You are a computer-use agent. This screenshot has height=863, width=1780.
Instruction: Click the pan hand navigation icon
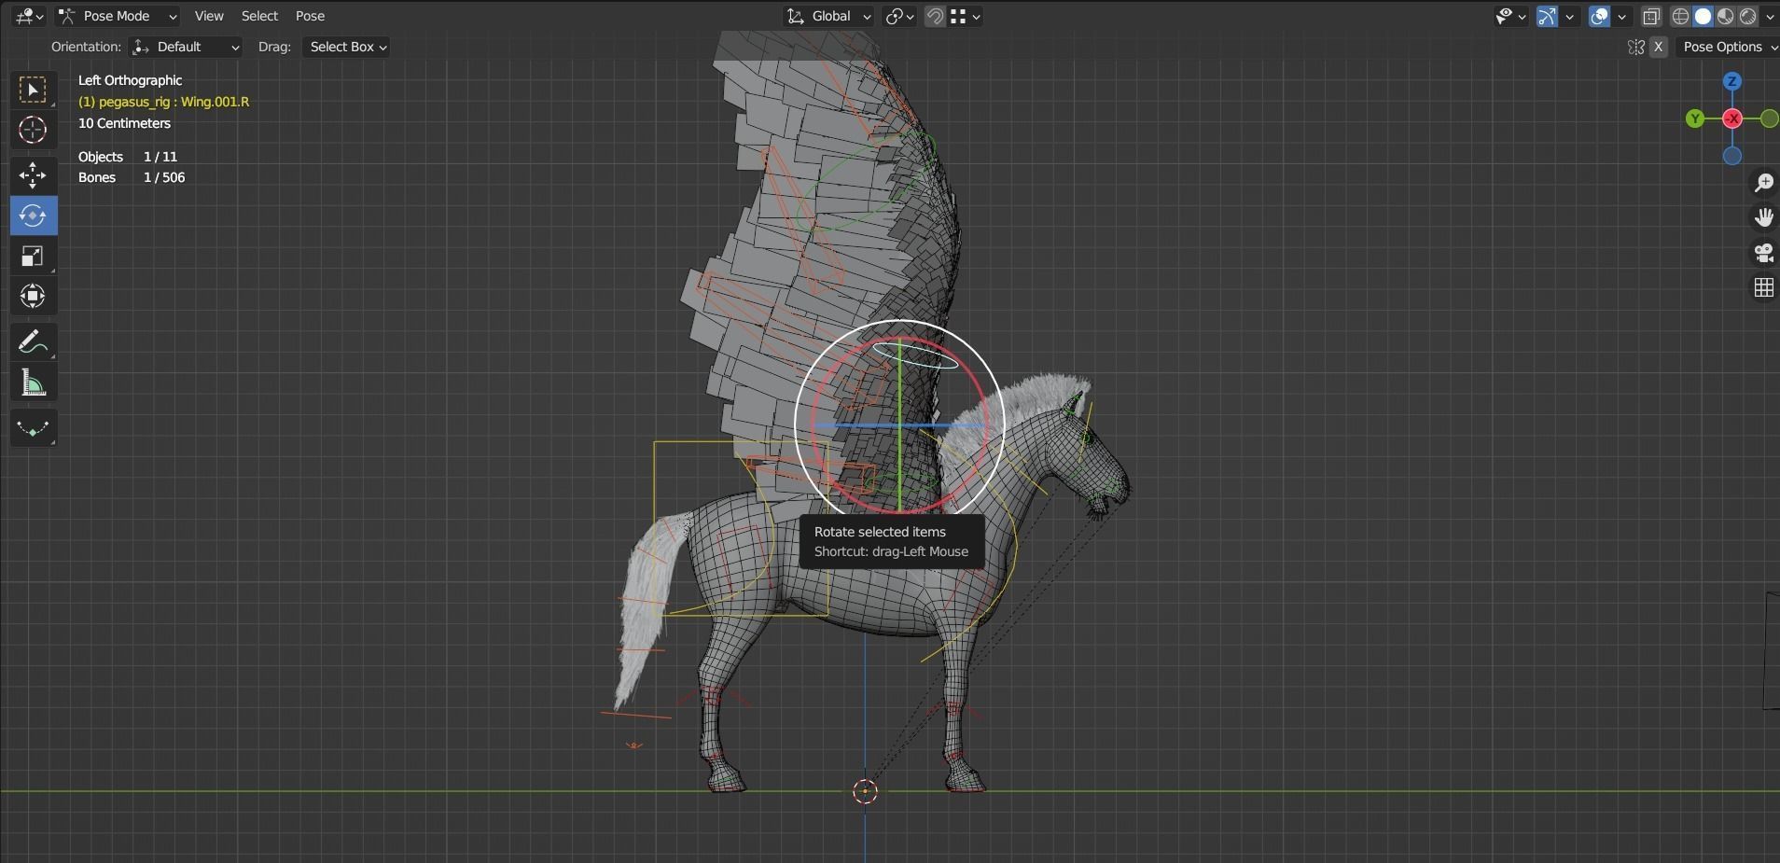click(1763, 217)
